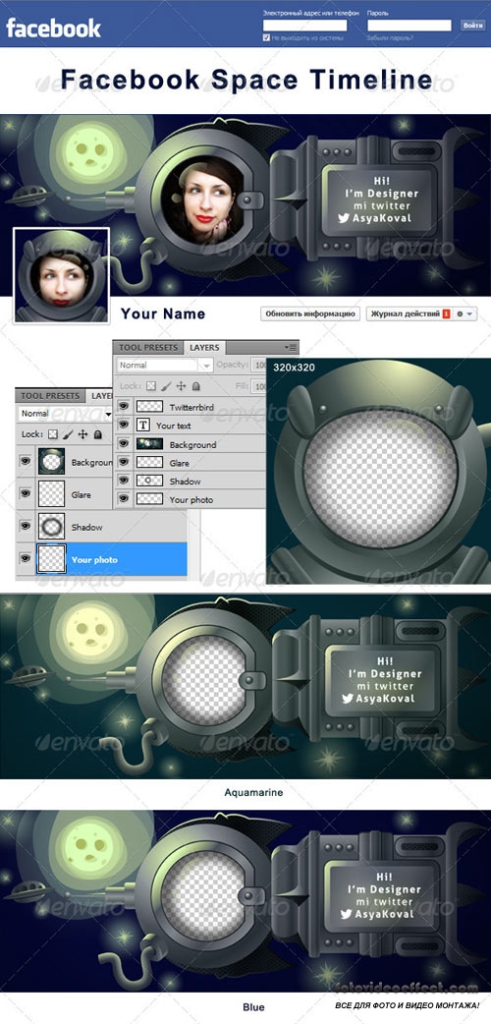Toggle the 'Не выходить из системы' checkbox
The width and height of the screenshot is (491, 1024).
pyautogui.click(x=266, y=38)
